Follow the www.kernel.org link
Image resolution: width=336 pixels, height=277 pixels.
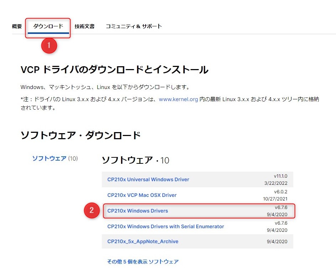click(178, 100)
